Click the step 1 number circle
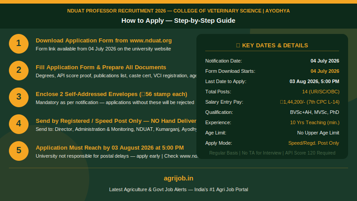 click(x=19, y=44)
